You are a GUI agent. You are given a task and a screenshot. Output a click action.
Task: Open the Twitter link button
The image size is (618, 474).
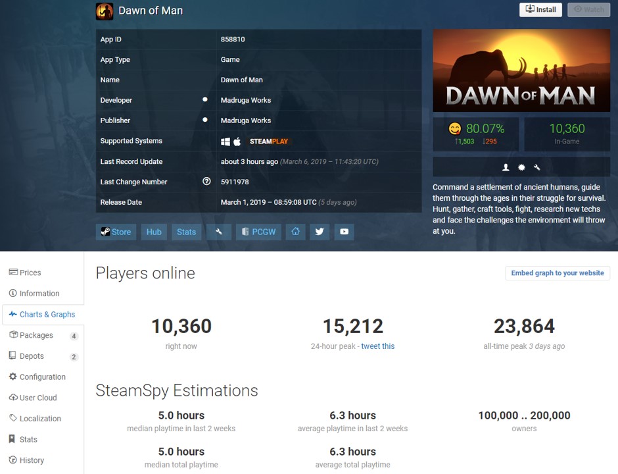[320, 232]
